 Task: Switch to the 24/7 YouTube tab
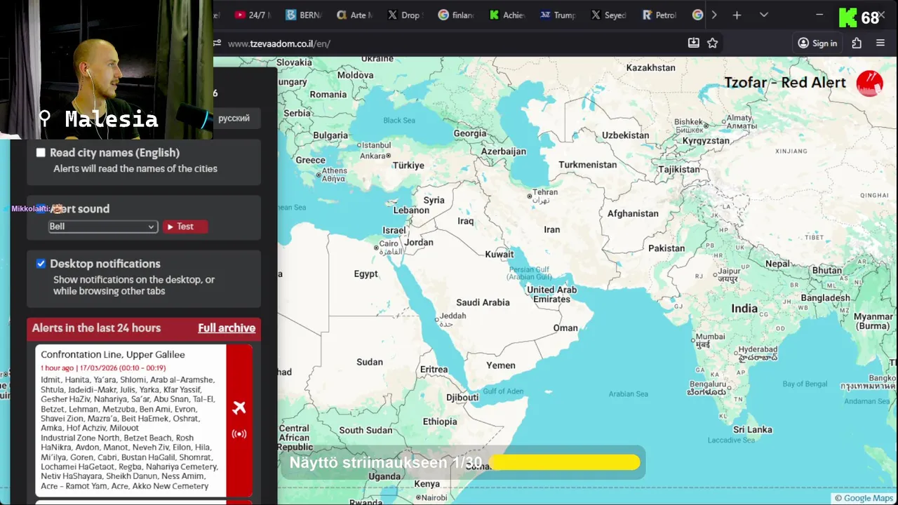253,15
